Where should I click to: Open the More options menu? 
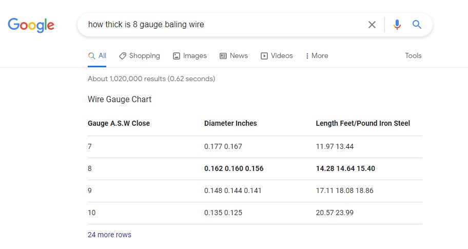click(317, 56)
